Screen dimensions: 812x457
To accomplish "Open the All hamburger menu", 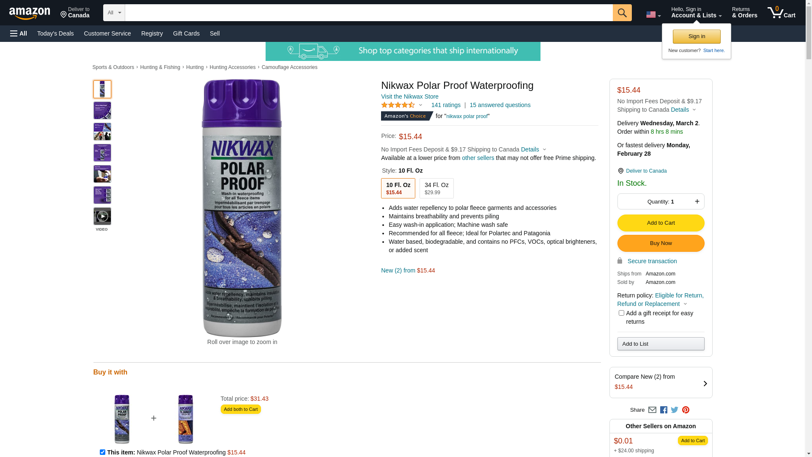I will pos(19,33).
